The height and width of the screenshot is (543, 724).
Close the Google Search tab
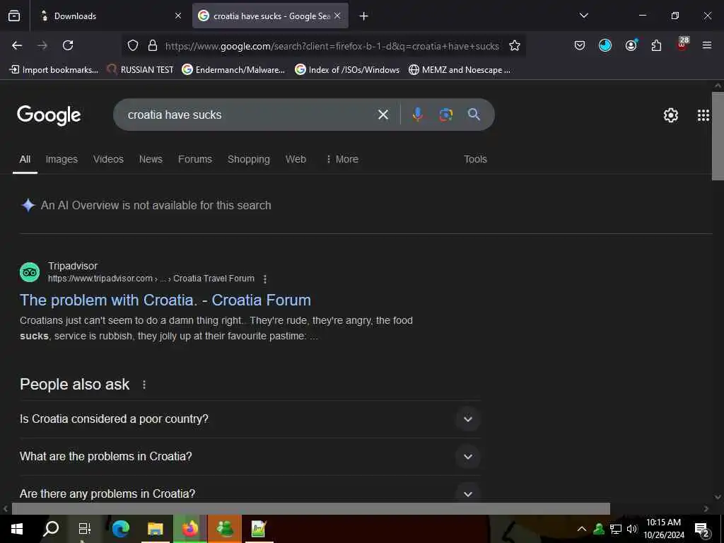(x=337, y=16)
